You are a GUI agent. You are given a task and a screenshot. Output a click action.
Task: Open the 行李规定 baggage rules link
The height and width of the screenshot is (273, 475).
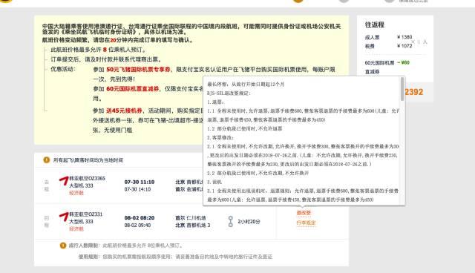(x=306, y=223)
